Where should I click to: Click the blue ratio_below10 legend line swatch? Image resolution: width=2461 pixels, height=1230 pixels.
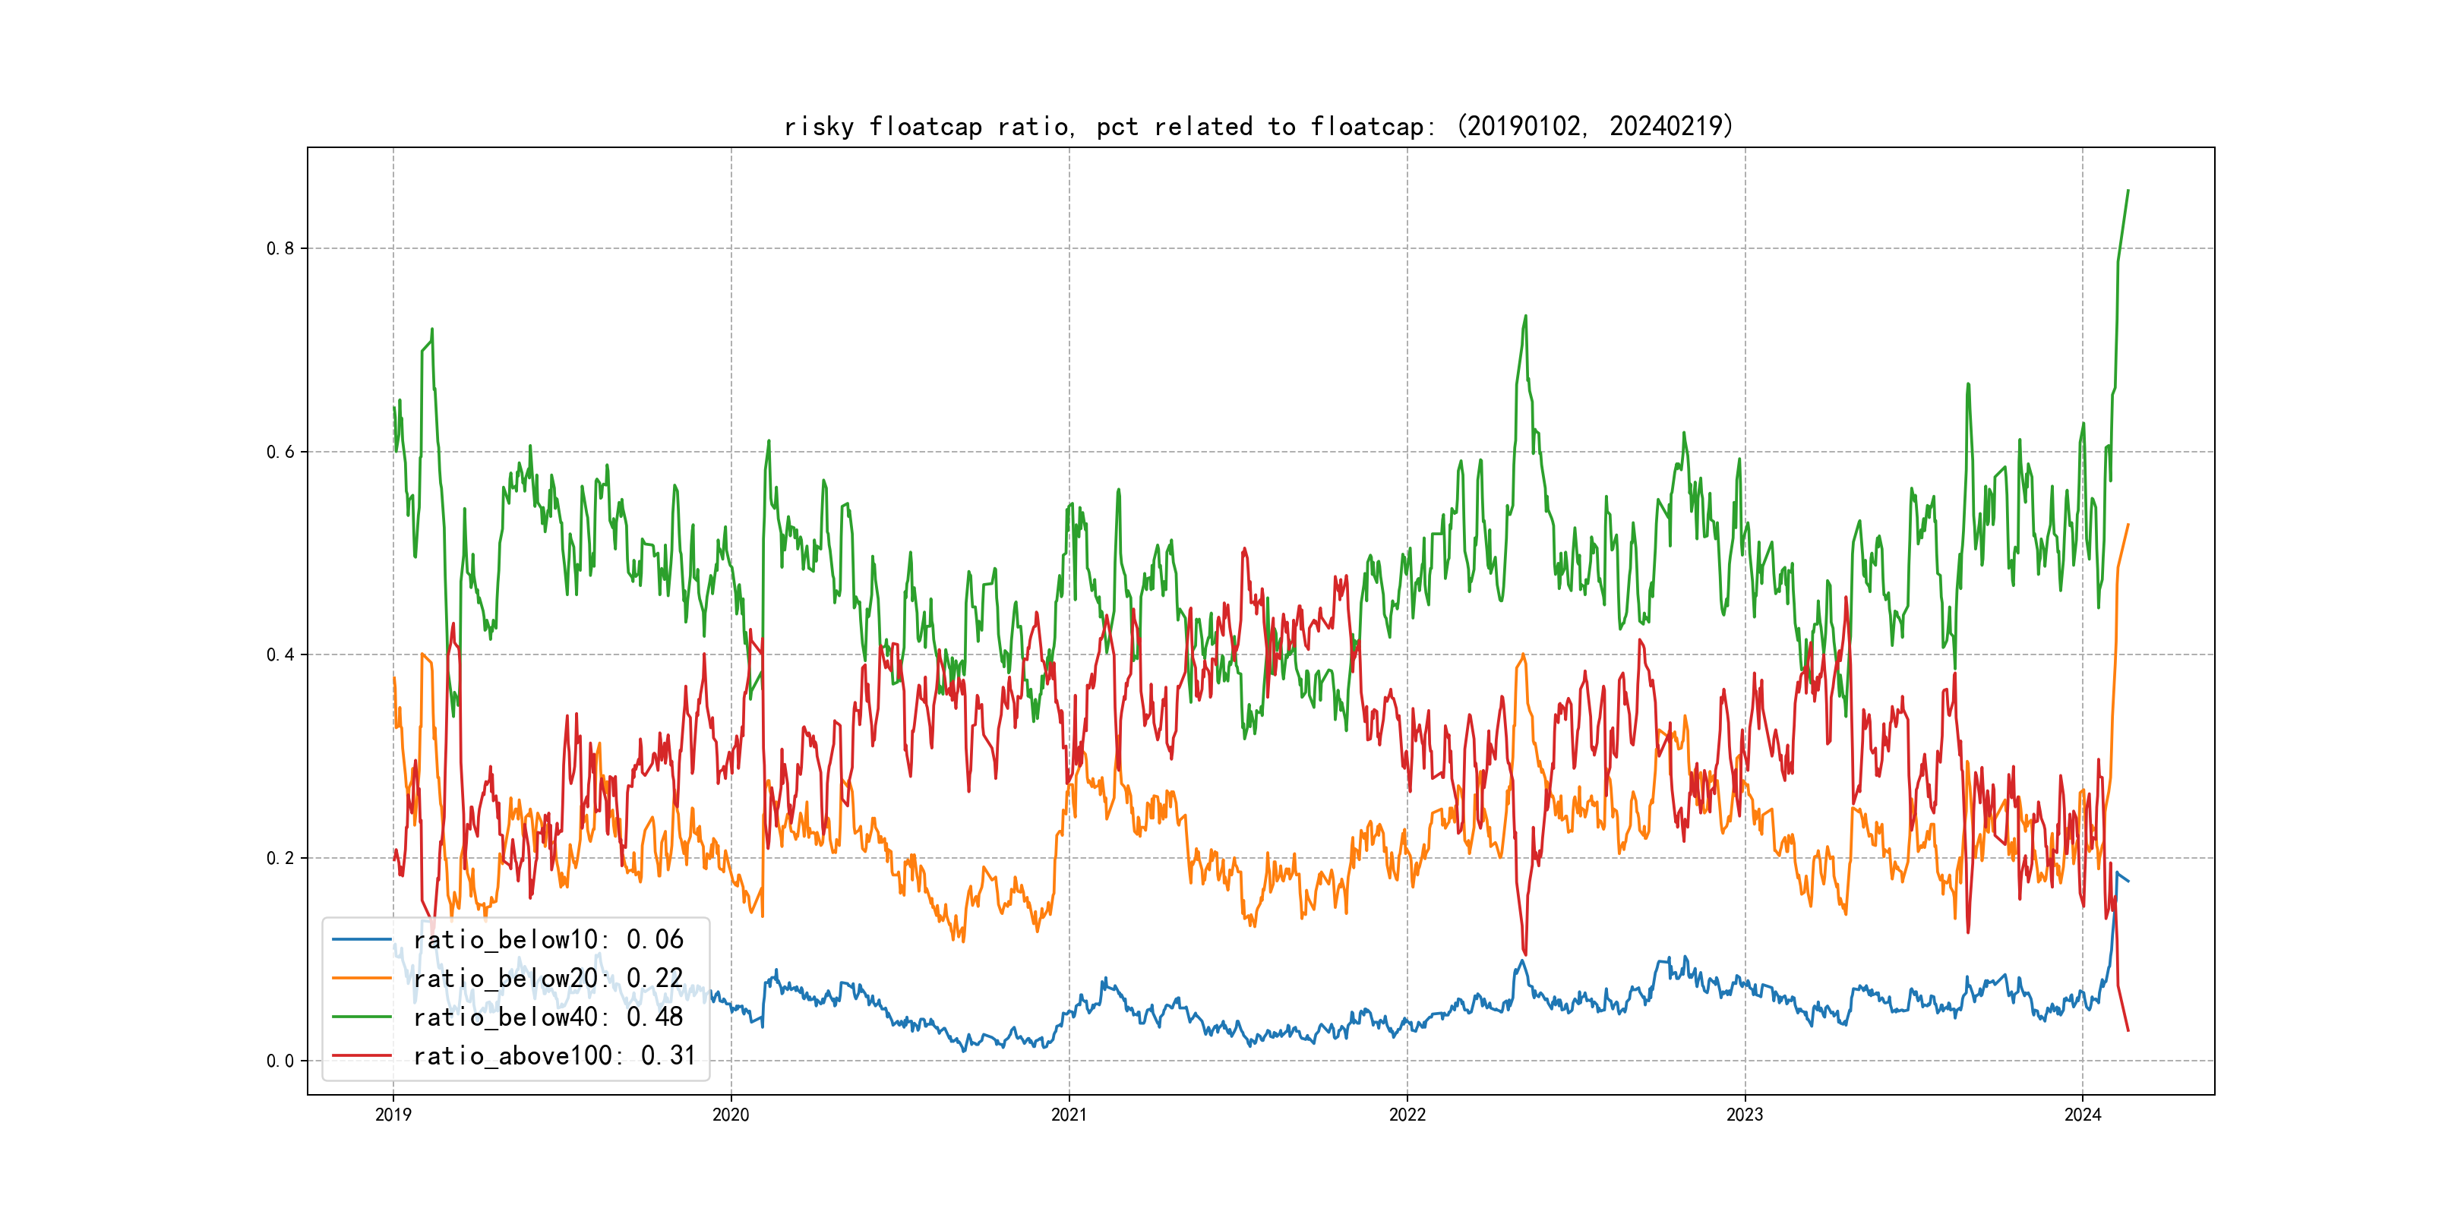tap(361, 940)
